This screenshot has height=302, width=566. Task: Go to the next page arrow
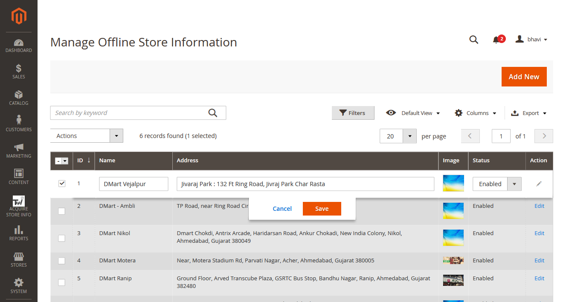tap(544, 136)
